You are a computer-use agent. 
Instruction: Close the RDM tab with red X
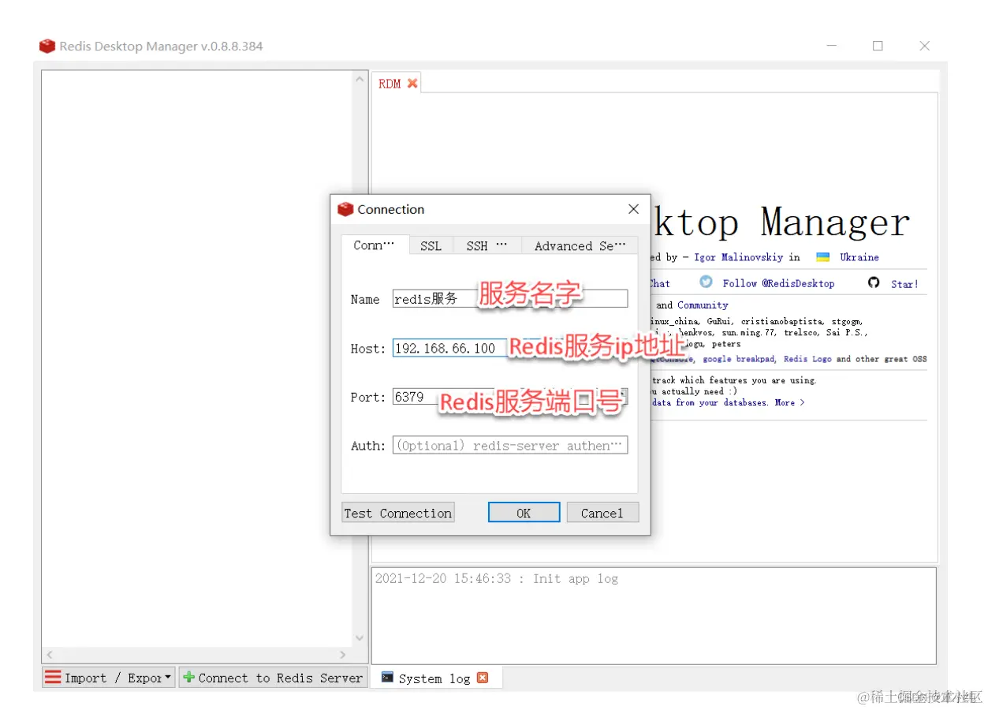[412, 84]
